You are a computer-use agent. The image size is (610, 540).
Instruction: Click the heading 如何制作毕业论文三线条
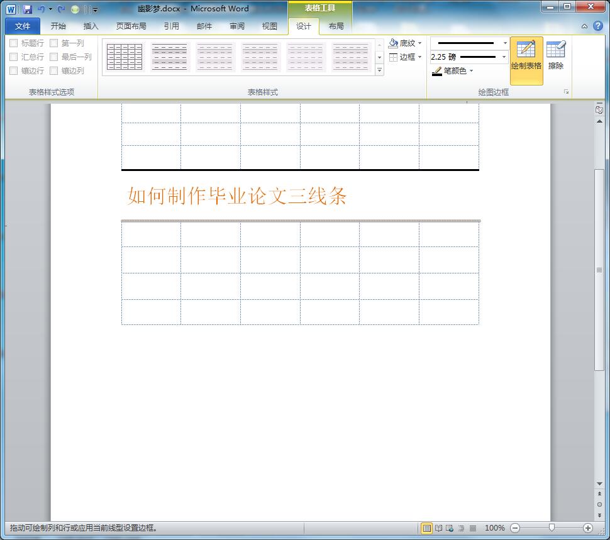[237, 196]
